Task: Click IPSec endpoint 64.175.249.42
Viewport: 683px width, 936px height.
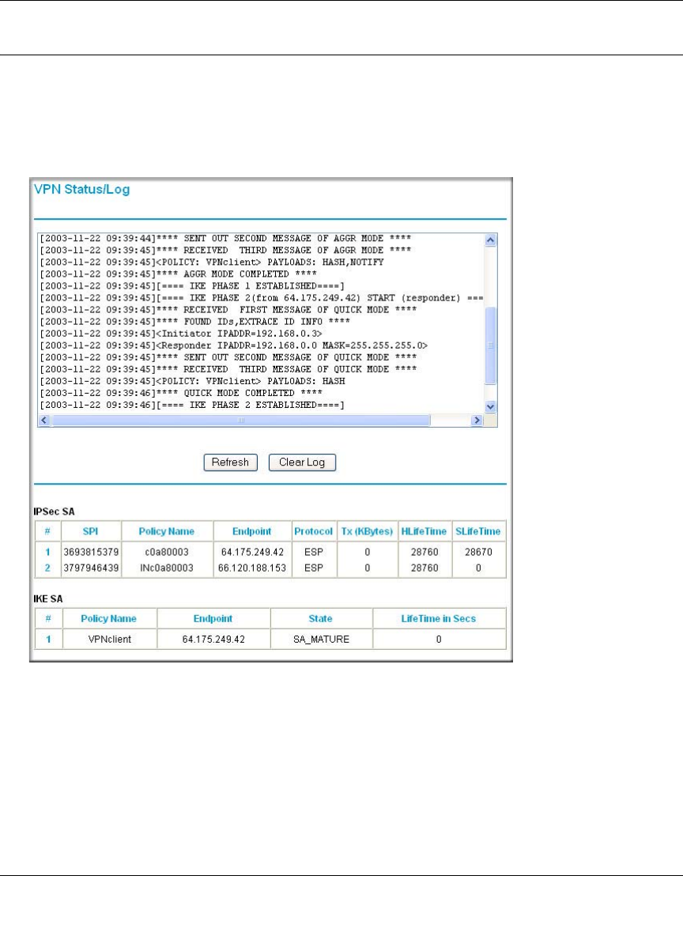Action: tap(252, 552)
